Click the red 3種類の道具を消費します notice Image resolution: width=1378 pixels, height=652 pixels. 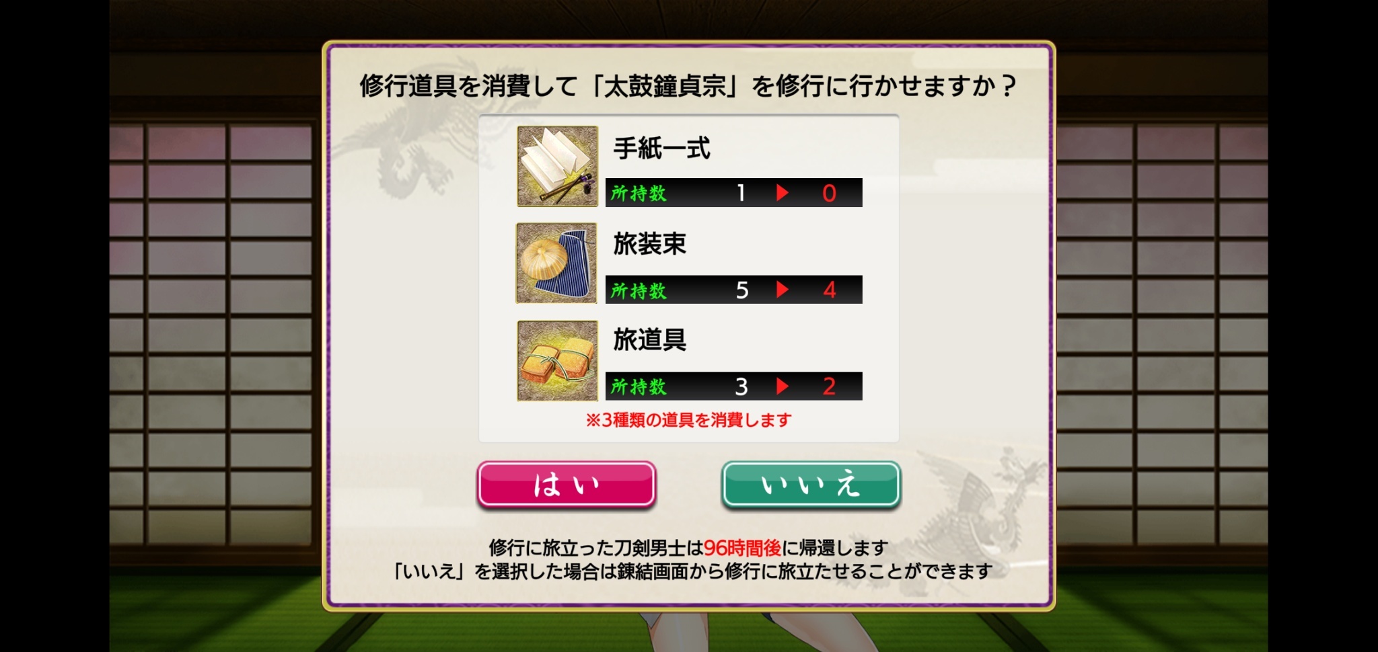[688, 420]
